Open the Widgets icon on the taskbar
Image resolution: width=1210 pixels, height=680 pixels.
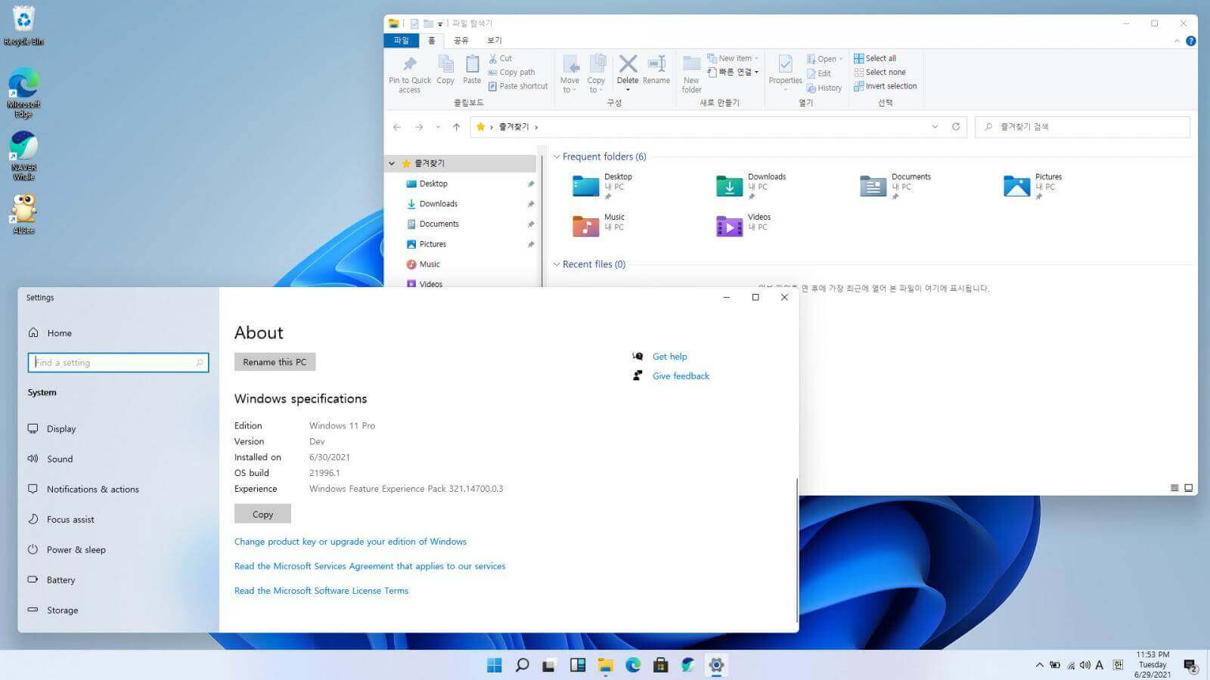[x=578, y=665]
